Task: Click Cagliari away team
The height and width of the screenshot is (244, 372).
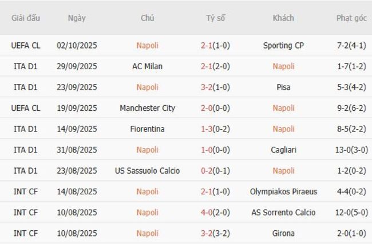Action: point(283,150)
